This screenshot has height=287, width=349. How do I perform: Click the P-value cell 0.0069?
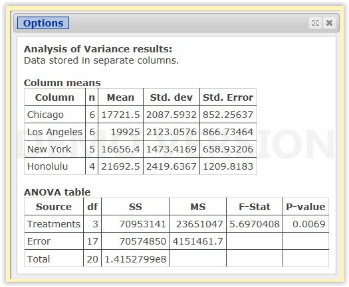tap(309, 224)
